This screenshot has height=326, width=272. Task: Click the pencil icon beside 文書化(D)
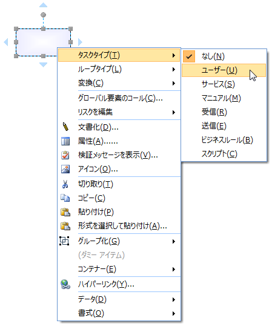pyautogui.click(x=65, y=127)
